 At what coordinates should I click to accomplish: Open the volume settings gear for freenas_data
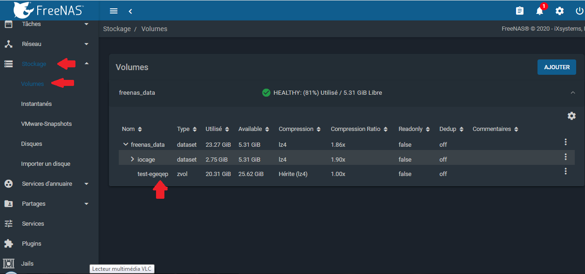[571, 116]
